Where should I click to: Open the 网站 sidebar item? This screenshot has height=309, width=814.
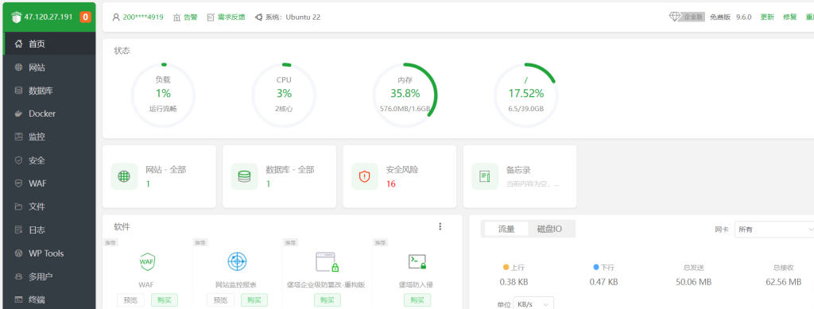point(49,68)
